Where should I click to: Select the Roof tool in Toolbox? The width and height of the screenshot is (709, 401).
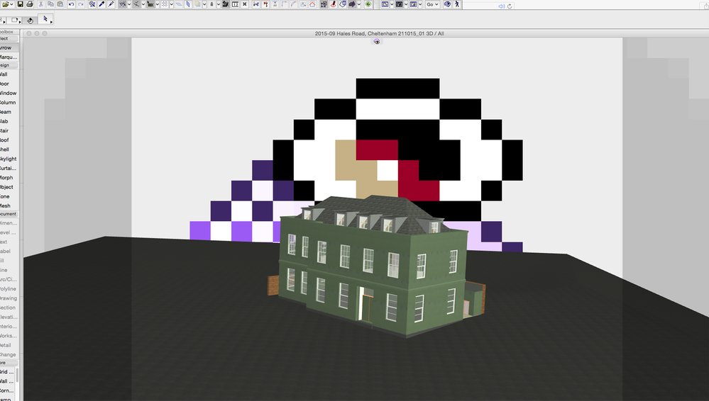pos(9,140)
